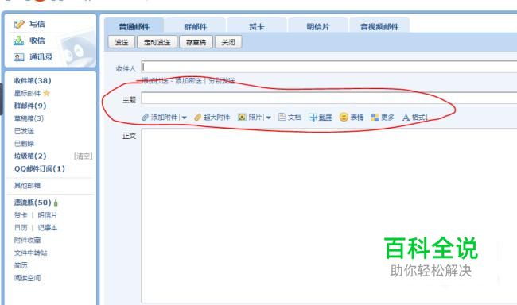This screenshot has height=305, width=517.
Task: Switch to the 普通邮件 tab
Action: click(134, 26)
